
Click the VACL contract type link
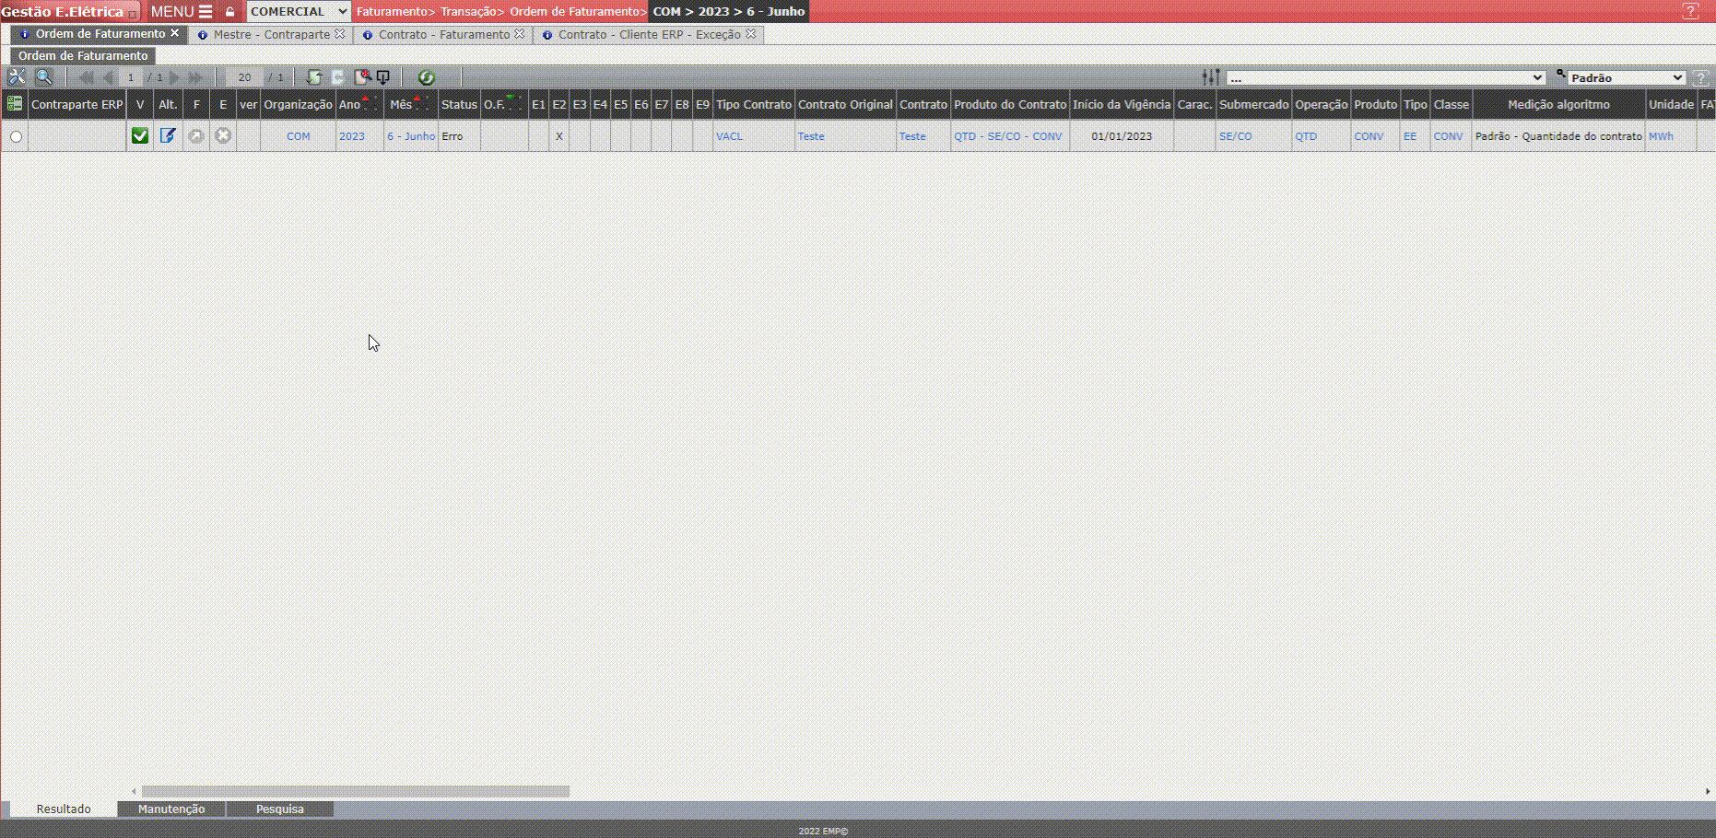[729, 136]
